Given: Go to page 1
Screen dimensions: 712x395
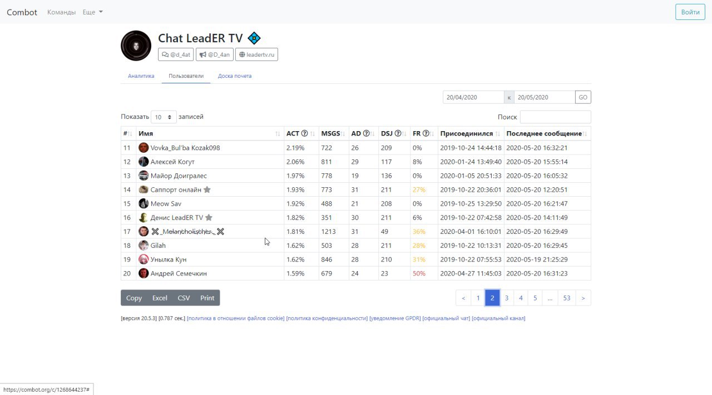Looking at the screenshot, I should click(x=478, y=298).
